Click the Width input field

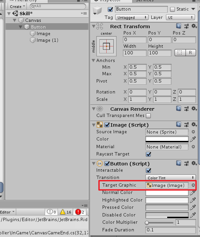point(135,53)
